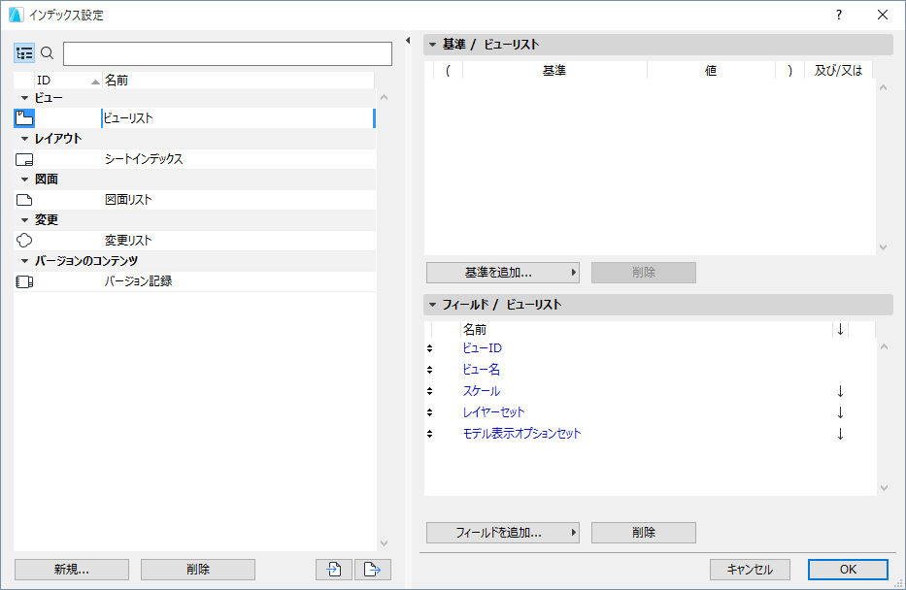Toggle descending sort on スケール field

coord(839,390)
